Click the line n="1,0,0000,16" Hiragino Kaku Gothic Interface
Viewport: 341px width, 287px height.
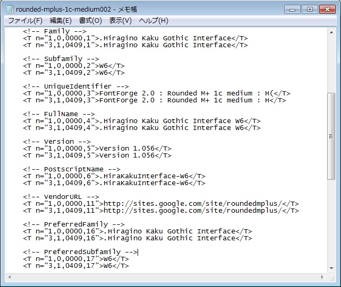tap(138, 231)
